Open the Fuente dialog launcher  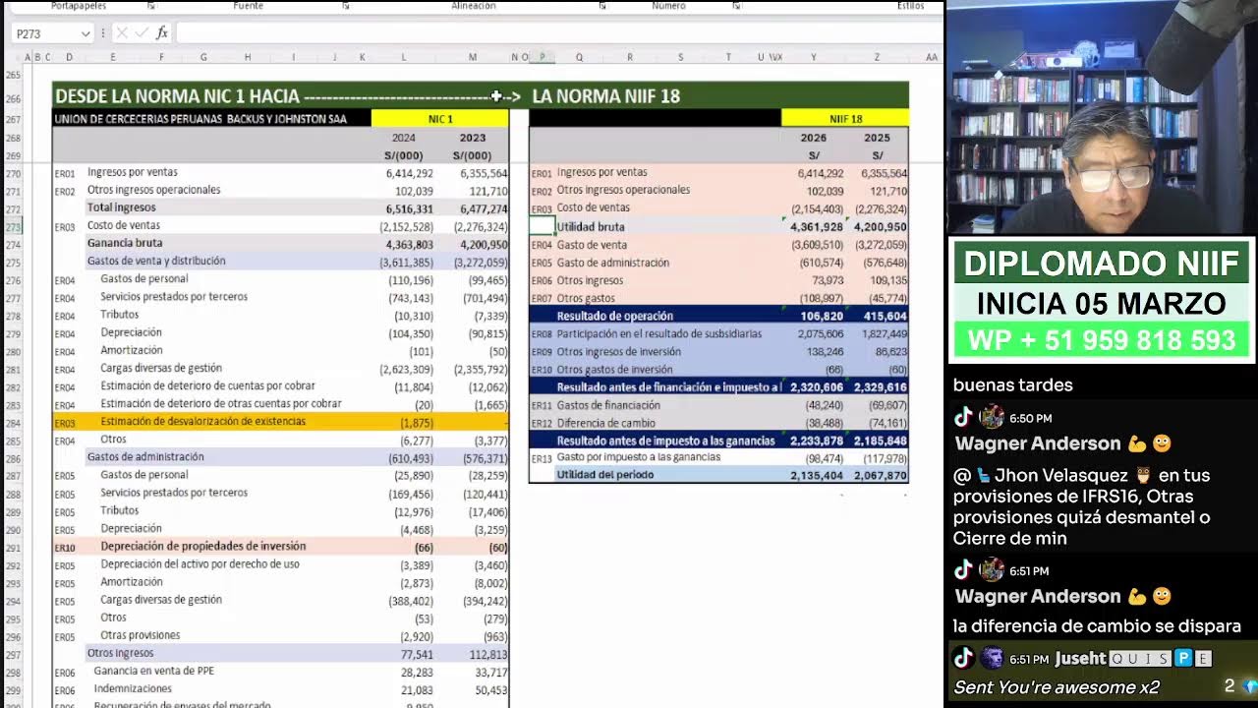[346, 6]
